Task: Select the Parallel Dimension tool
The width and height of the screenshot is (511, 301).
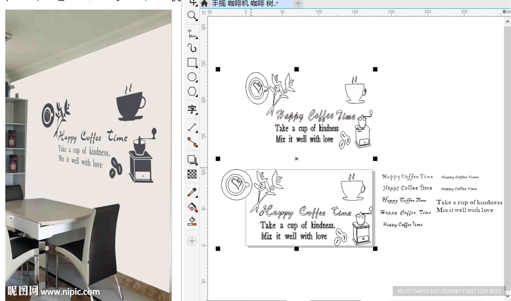Action: coord(192,126)
